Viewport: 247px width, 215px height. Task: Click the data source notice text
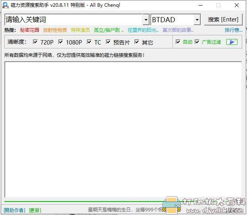(75, 55)
